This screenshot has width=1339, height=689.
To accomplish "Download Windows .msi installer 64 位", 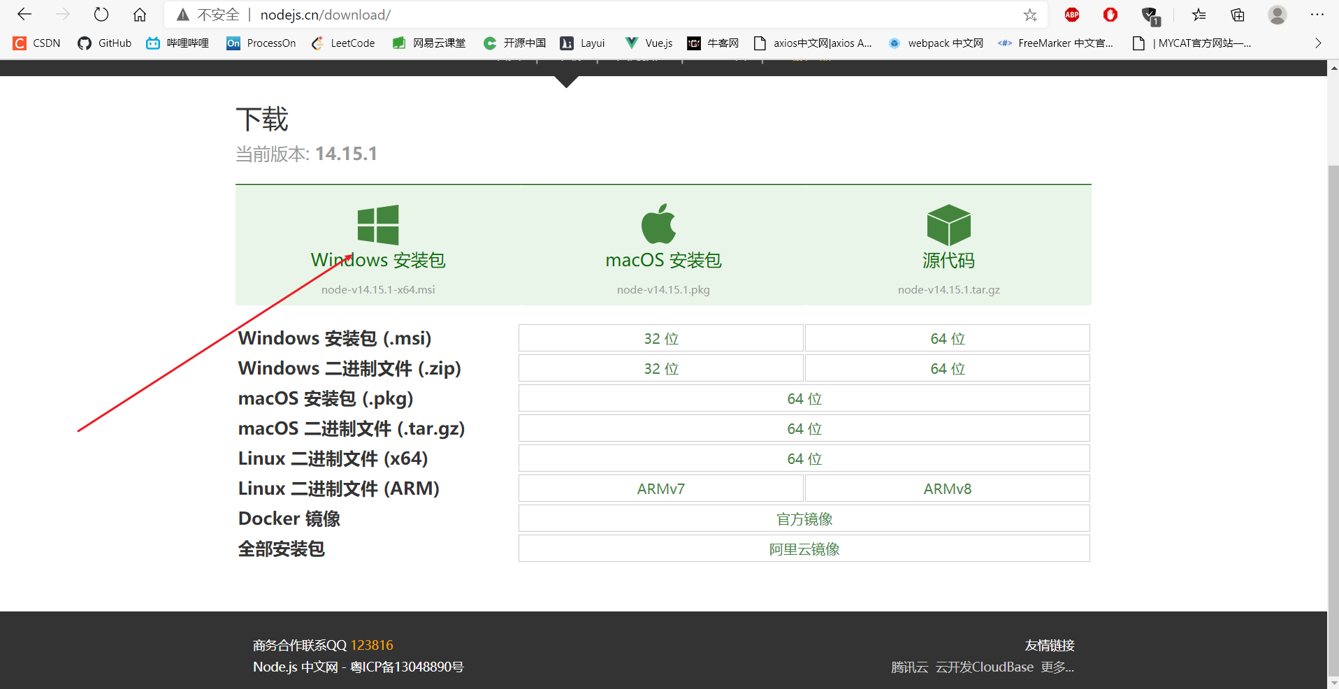I will 948,338.
